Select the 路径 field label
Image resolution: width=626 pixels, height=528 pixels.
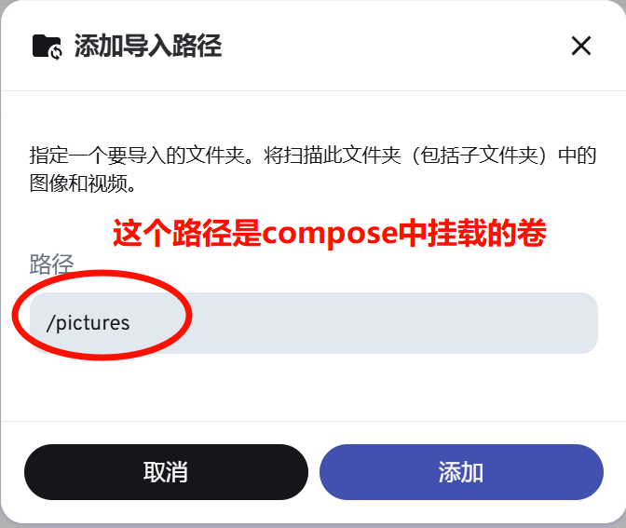pos(51,264)
